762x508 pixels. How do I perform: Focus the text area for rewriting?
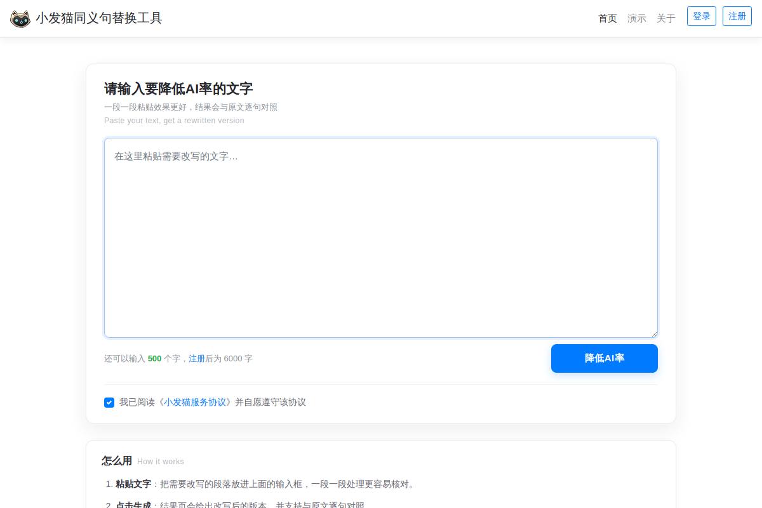click(381, 237)
